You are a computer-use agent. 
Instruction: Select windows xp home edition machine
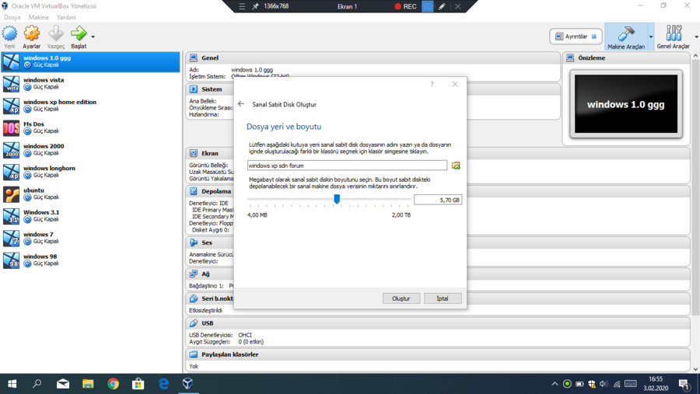pos(90,106)
